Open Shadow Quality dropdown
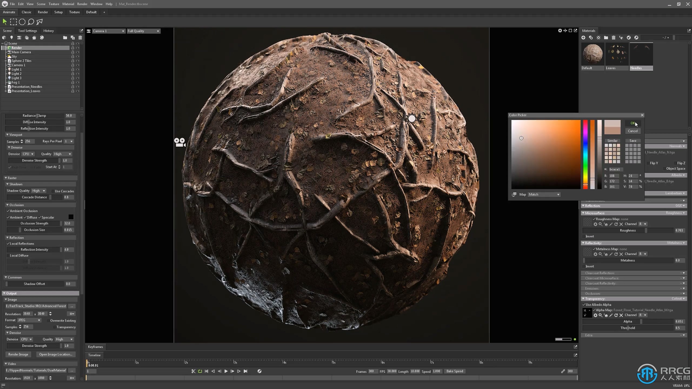The width and height of the screenshot is (692, 389). click(39, 191)
